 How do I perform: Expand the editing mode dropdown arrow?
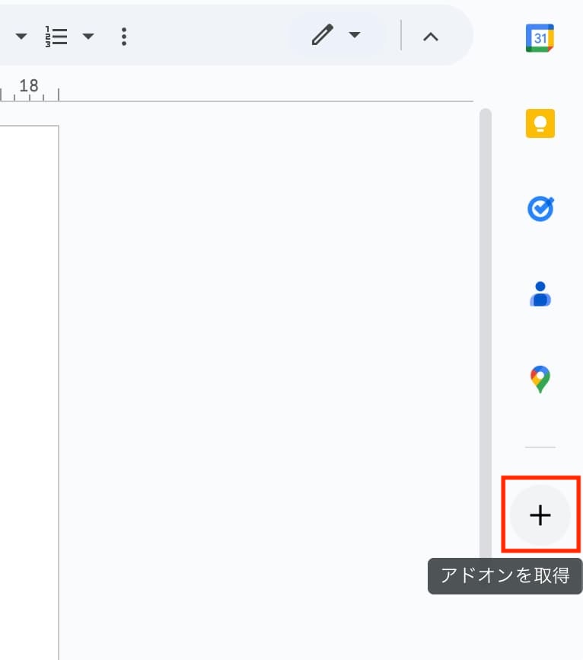[x=354, y=36]
